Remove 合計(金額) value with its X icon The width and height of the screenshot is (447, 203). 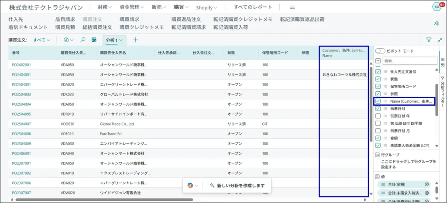(427, 184)
